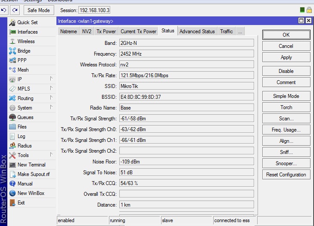This screenshot has width=314, height=226.
Task: Open the Sniff... button
Action: tap(286, 152)
